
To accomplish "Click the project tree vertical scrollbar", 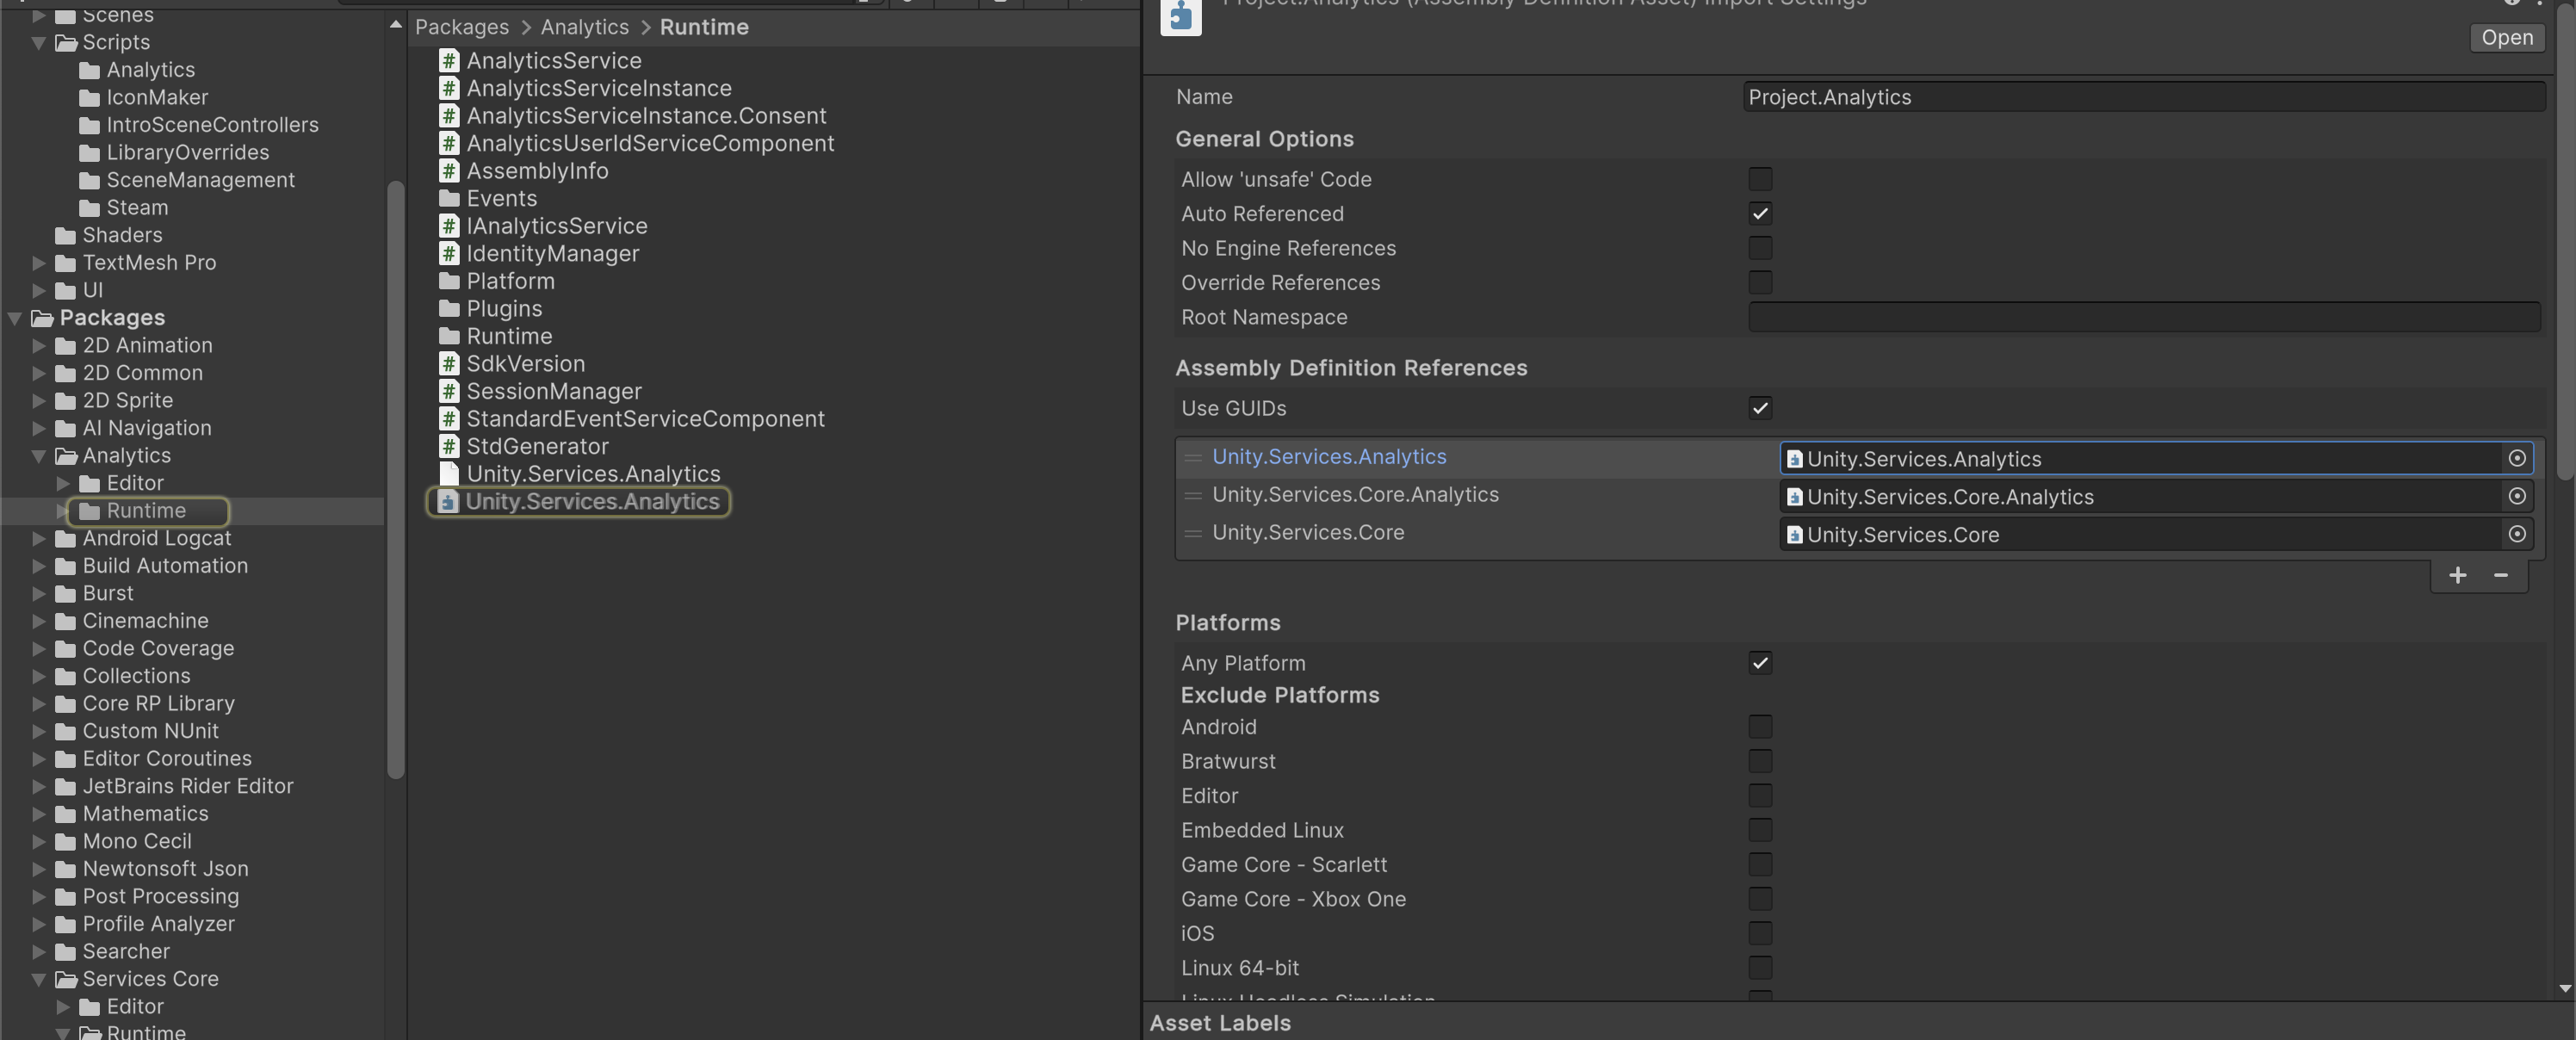I will click(x=395, y=480).
